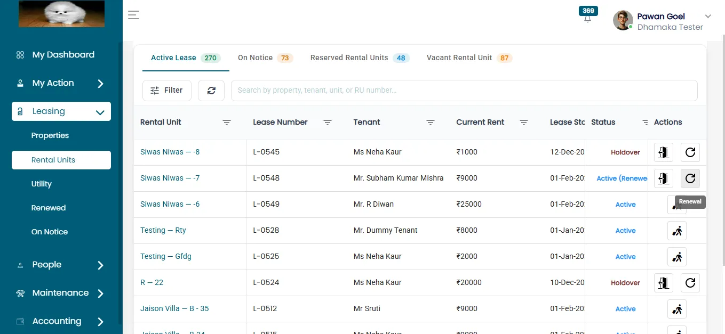Open Utility under Leasing
This screenshot has width=725, height=334.
(42, 184)
